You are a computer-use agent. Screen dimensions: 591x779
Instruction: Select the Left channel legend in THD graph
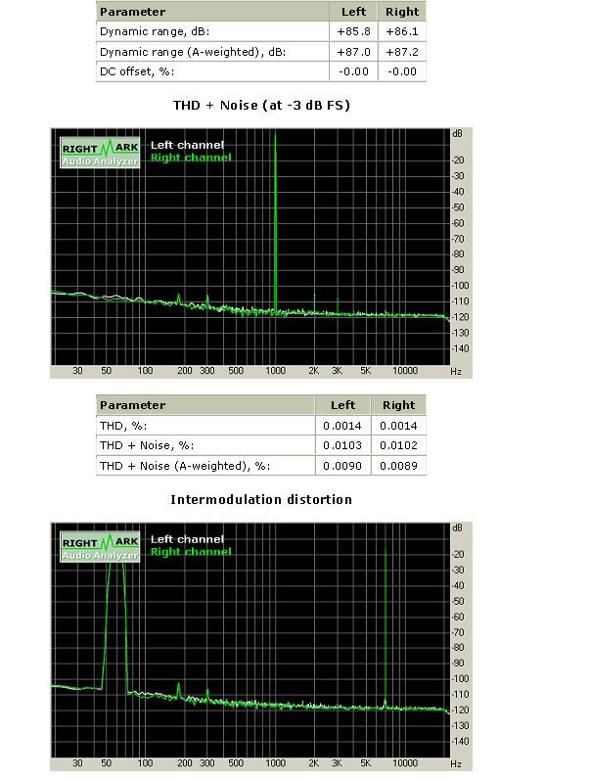pos(187,145)
